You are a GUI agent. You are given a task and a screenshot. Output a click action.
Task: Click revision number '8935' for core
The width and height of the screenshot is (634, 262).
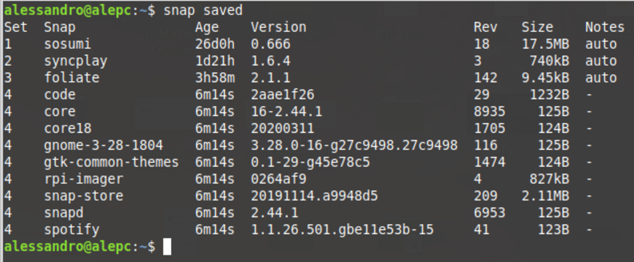[490, 112]
